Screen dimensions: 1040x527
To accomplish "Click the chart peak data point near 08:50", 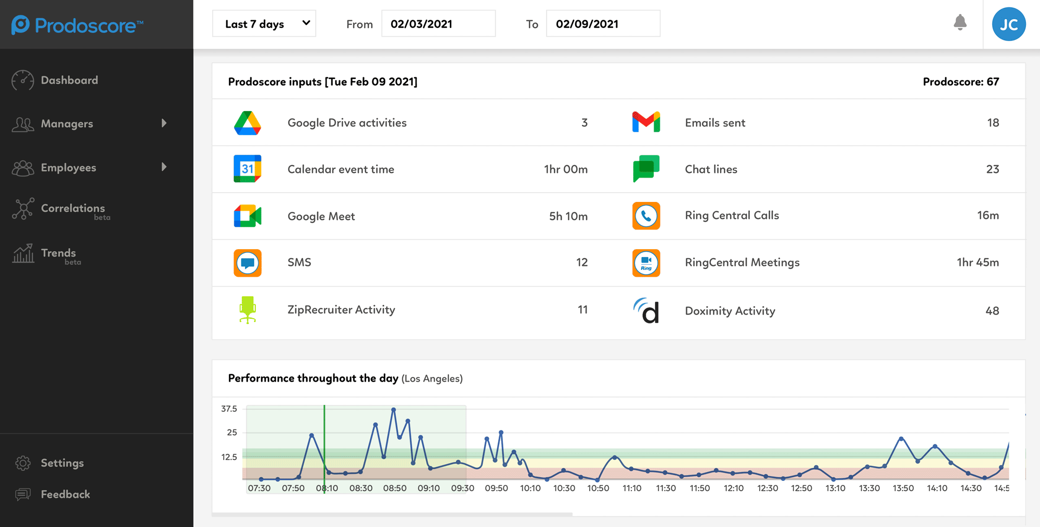I will (x=394, y=410).
